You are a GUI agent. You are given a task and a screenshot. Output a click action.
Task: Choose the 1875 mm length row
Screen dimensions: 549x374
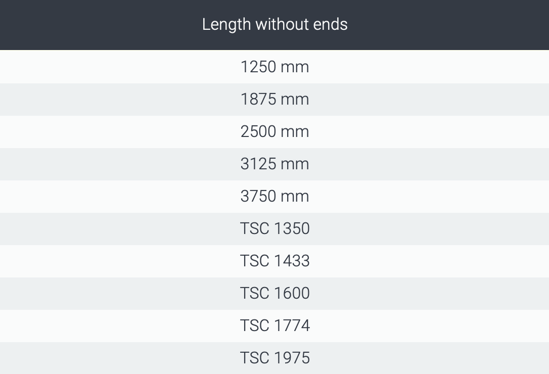point(274,99)
